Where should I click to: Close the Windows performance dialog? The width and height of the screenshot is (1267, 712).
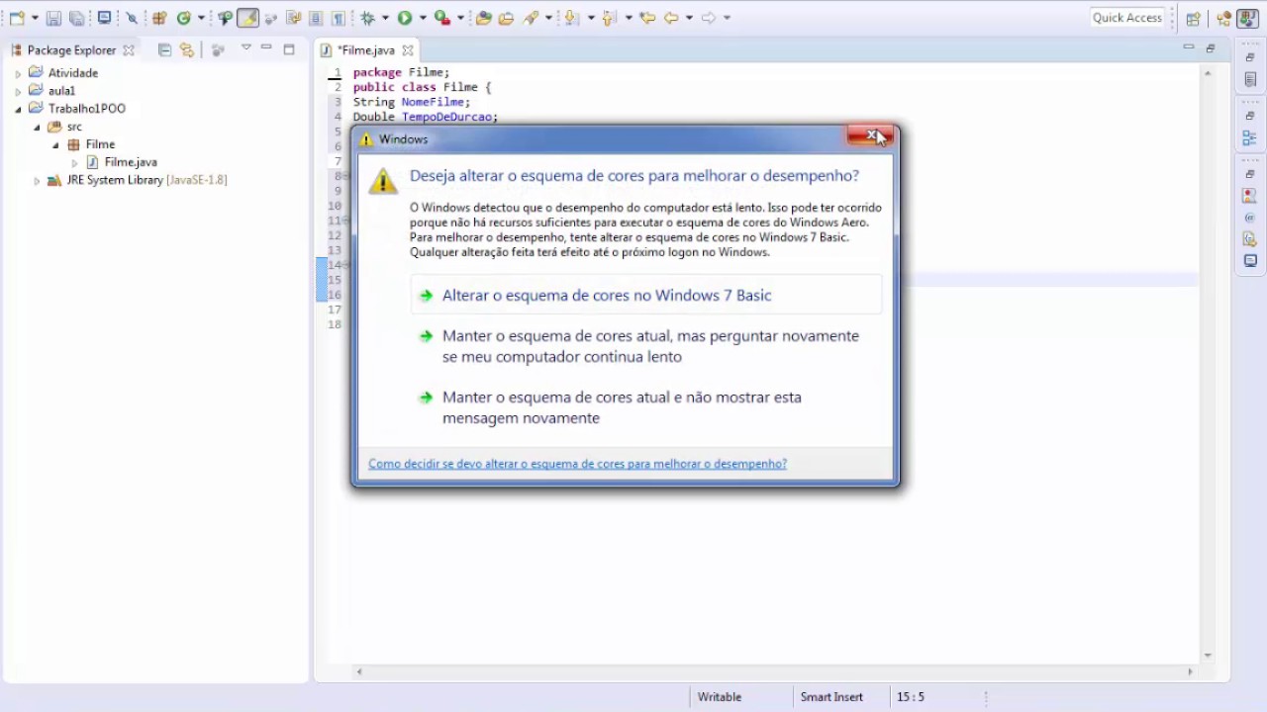point(871,135)
